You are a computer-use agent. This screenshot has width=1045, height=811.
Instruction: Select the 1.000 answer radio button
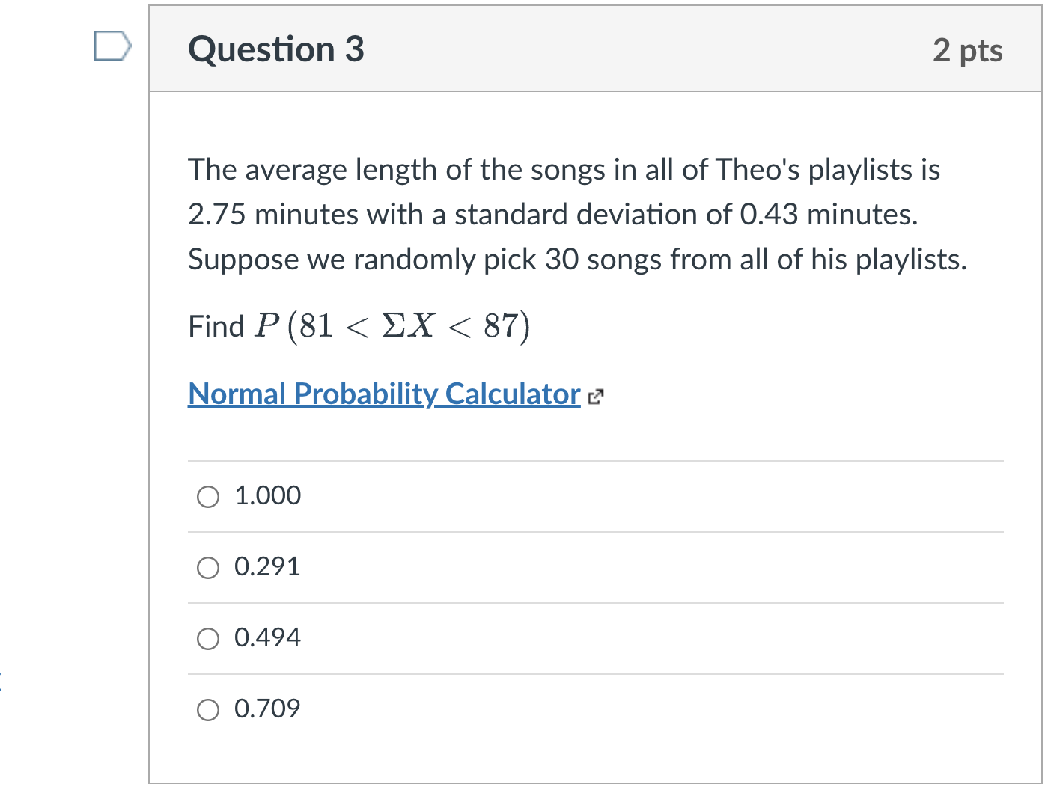(208, 497)
